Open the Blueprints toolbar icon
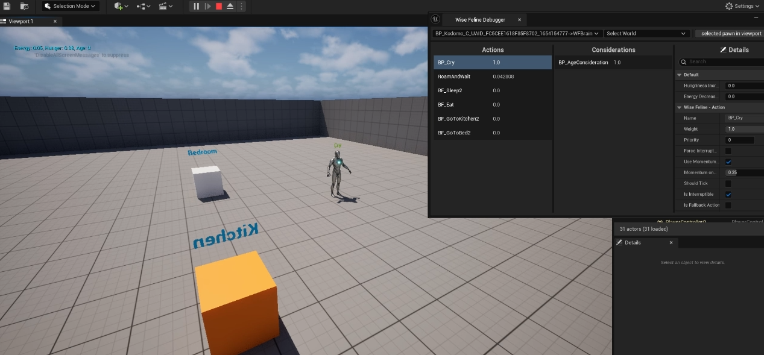The height and width of the screenshot is (355, 764). (x=142, y=7)
